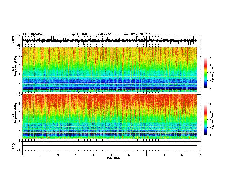Click the ch.1 "Frequency (kHz)" axis label
This screenshot has height=174, width=225.
click(16, 66)
